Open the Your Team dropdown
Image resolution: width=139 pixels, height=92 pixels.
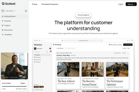11,11
